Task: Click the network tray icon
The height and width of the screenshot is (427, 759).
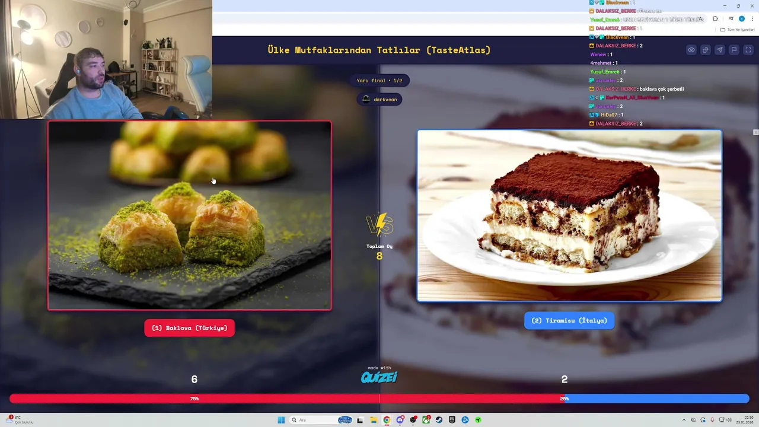Action: point(722,420)
